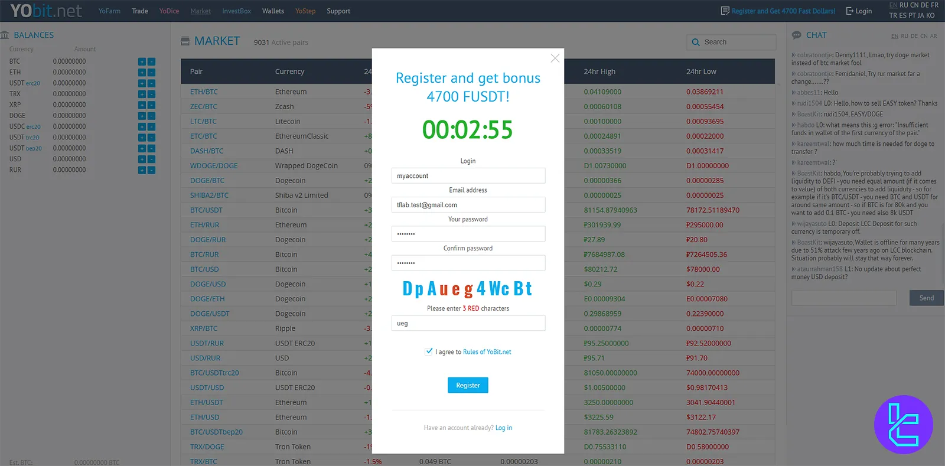The width and height of the screenshot is (945, 466).
Task: Click chat username cobratoontje in first message
Action: pos(814,55)
